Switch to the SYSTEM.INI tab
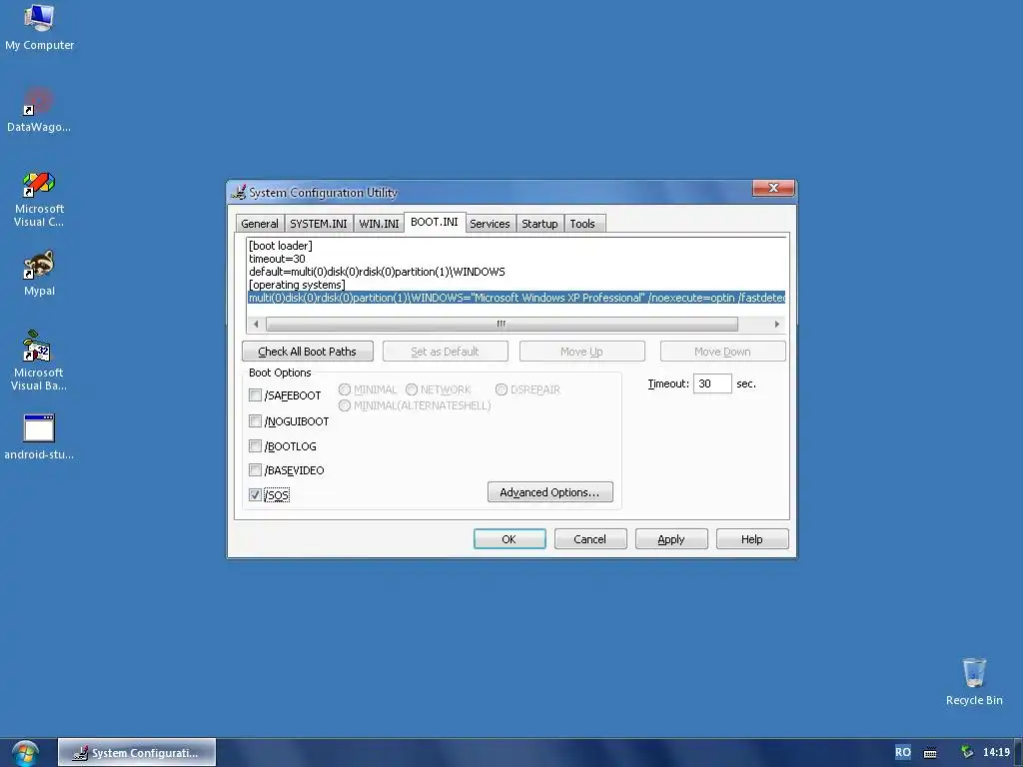Screen dimensions: 1023x767 tap(319, 224)
